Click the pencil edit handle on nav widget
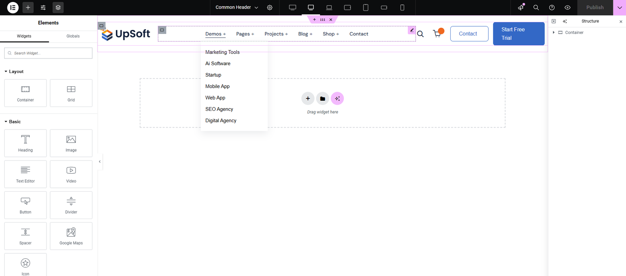The width and height of the screenshot is (626, 276). (x=412, y=30)
